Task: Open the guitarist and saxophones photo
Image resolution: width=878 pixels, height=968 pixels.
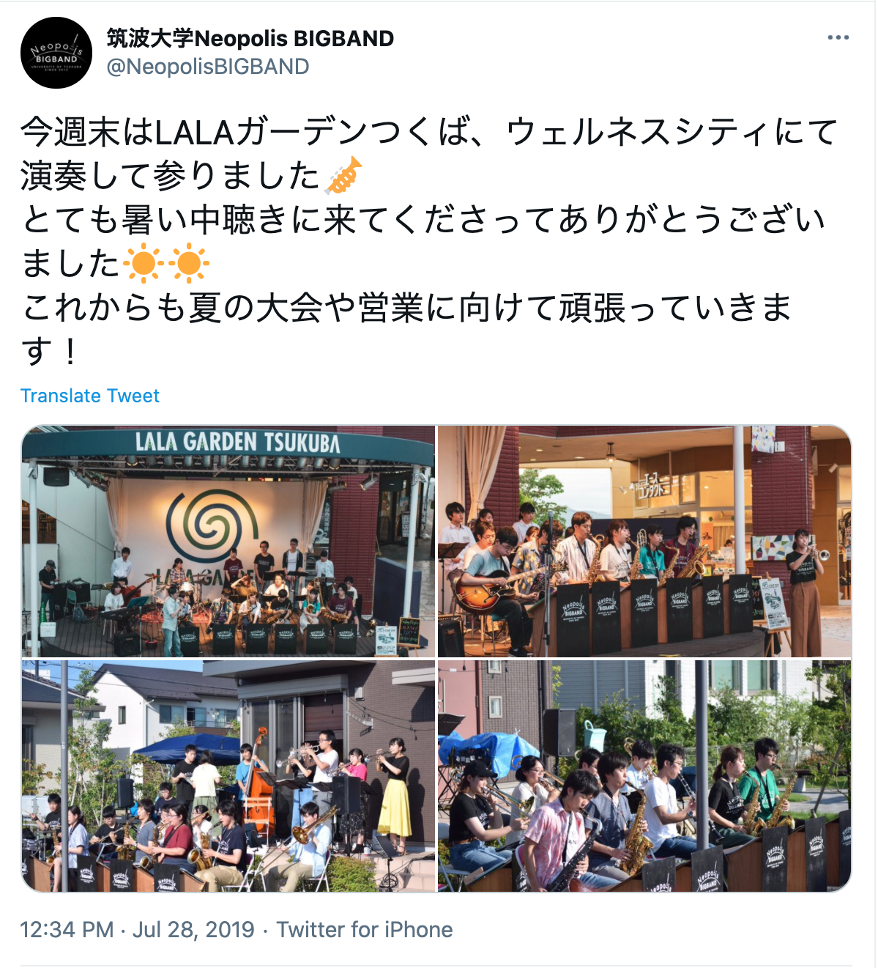Action: tap(644, 542)
